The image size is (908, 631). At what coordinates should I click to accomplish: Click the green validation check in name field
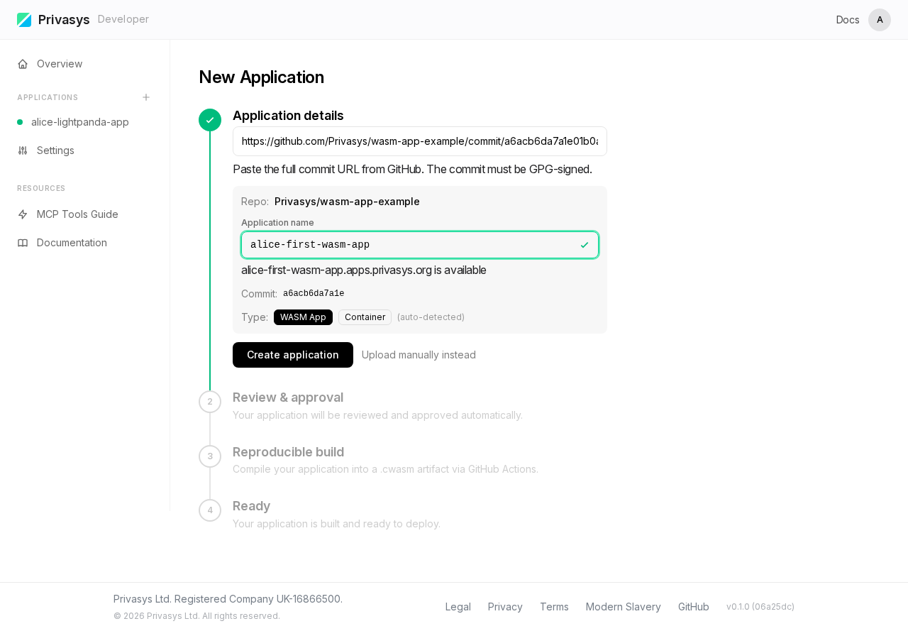click(x=584, y=245)
